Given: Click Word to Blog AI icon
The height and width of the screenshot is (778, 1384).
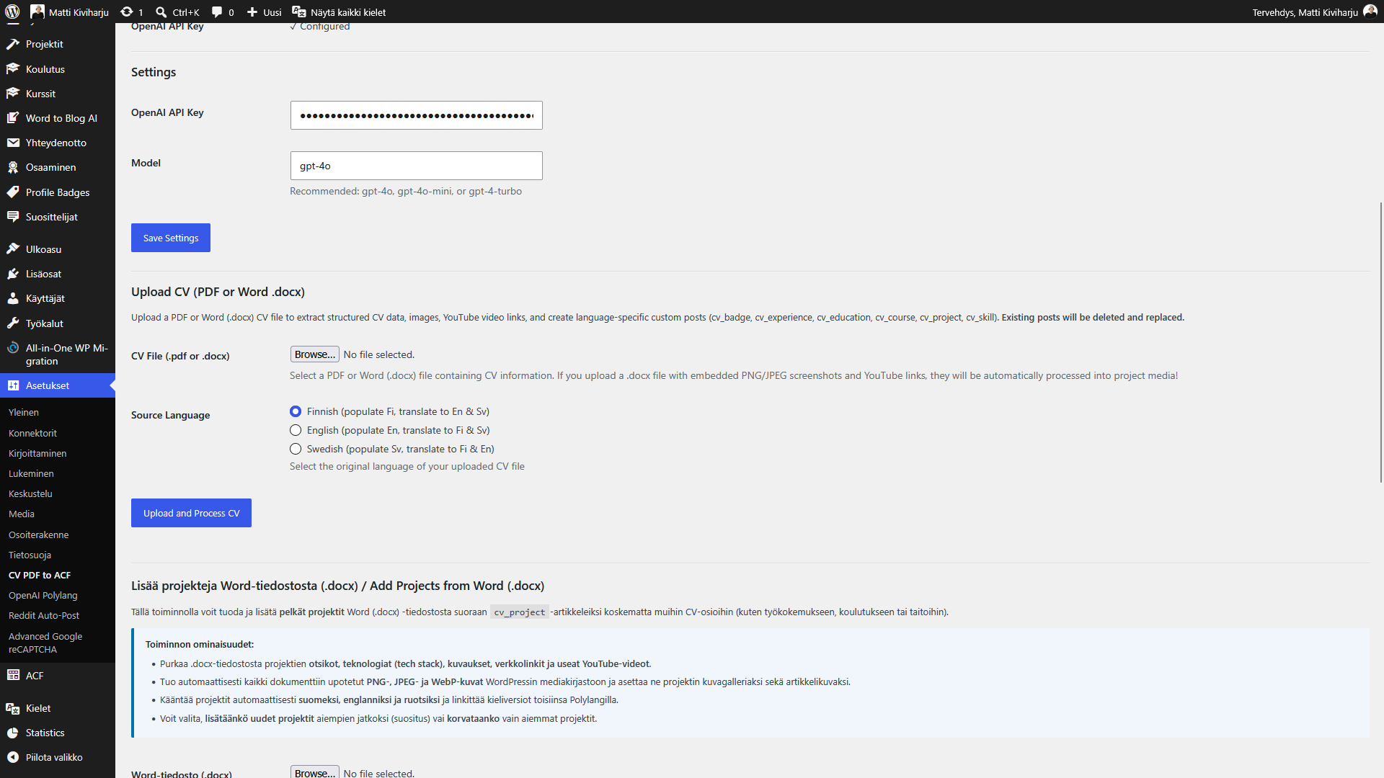Looking at the screenshot, I should pyautogui.click(x=13, y=118).
